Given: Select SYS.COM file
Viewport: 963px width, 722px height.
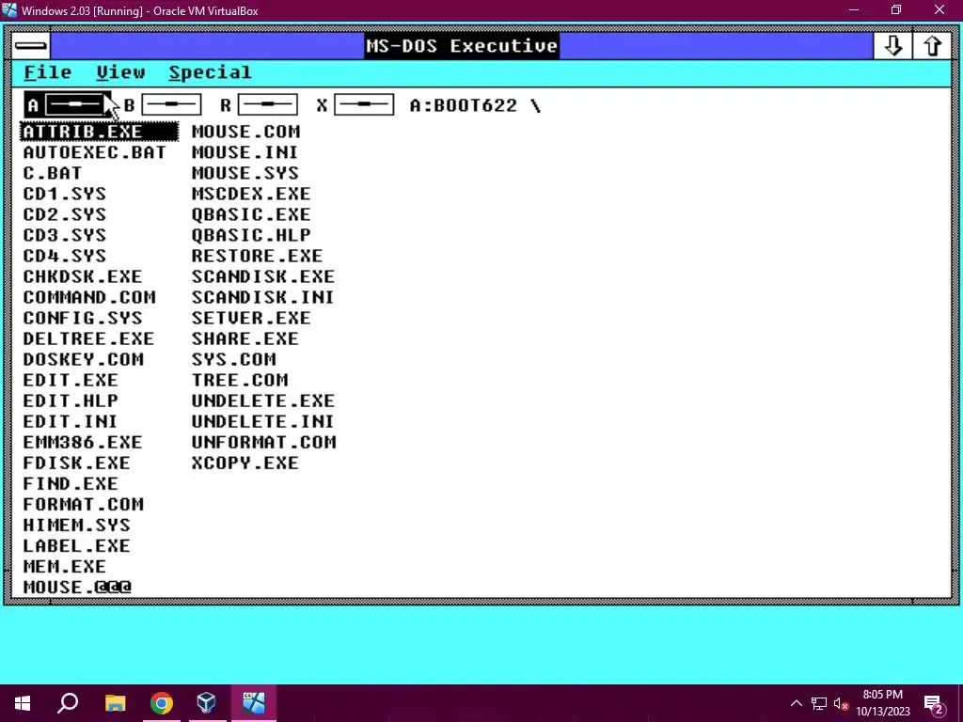Looking at the screenshot, I should (x=234, y=360).
